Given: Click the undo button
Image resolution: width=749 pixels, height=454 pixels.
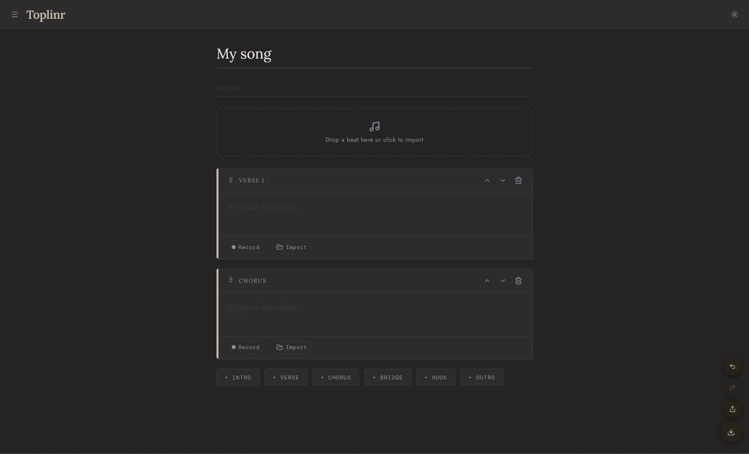Looking at the screenshot, I should coord(732,367).
